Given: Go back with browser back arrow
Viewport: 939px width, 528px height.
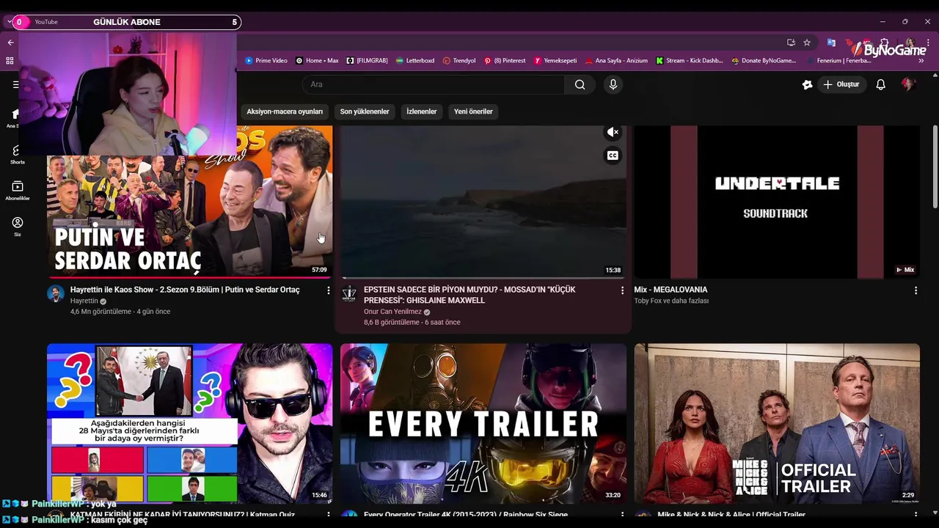Looking at the screenshot, I should point(10,43).
